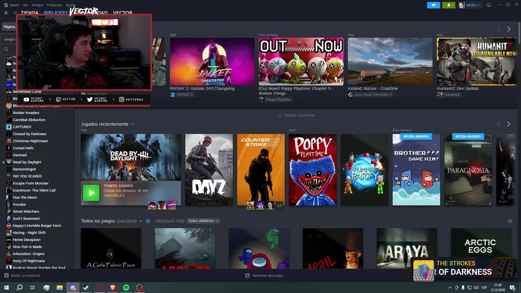Viewport: 521px width, 293px height.
Task: Open Task View in the taskbar
Action: (x=33, y=288)
